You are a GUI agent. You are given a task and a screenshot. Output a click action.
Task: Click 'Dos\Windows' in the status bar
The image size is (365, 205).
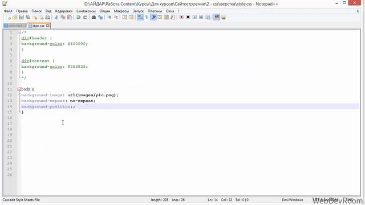click(x=293, y=200)
